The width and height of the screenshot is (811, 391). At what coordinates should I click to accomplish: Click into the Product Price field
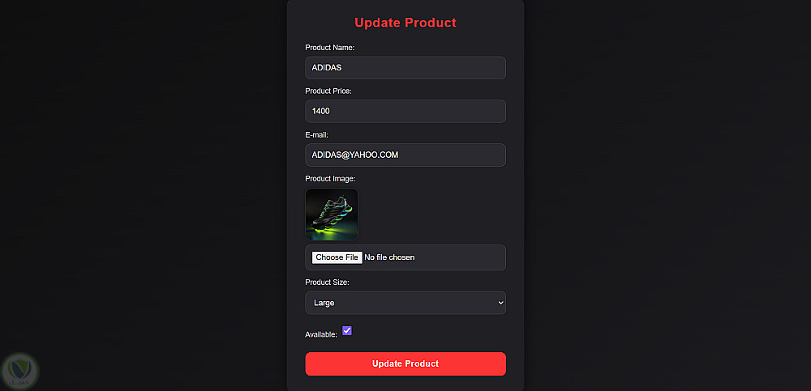[405, 111]
